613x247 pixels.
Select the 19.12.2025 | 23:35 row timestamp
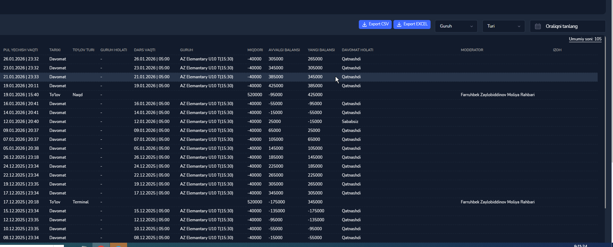[x=21, y=184]
